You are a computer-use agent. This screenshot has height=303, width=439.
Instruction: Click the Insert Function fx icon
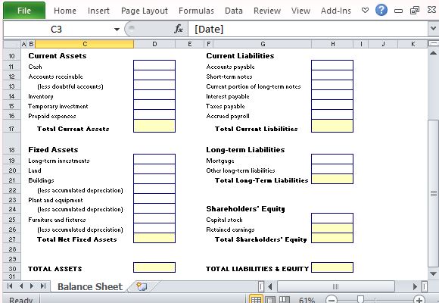(179, 29)
